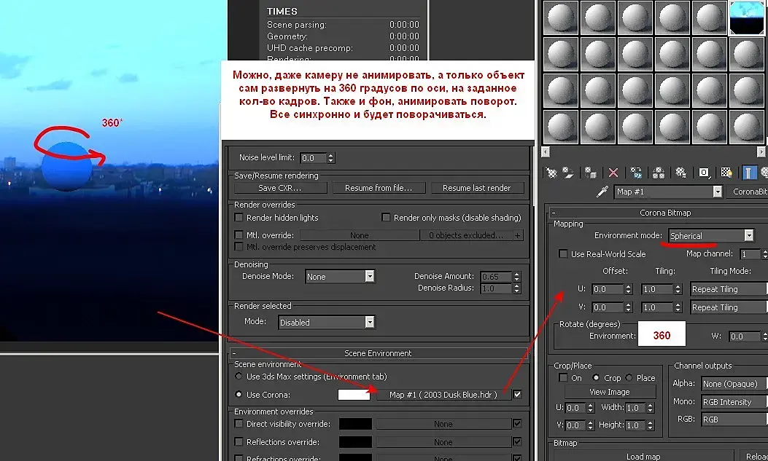Click the Put to Library icon

680,173
